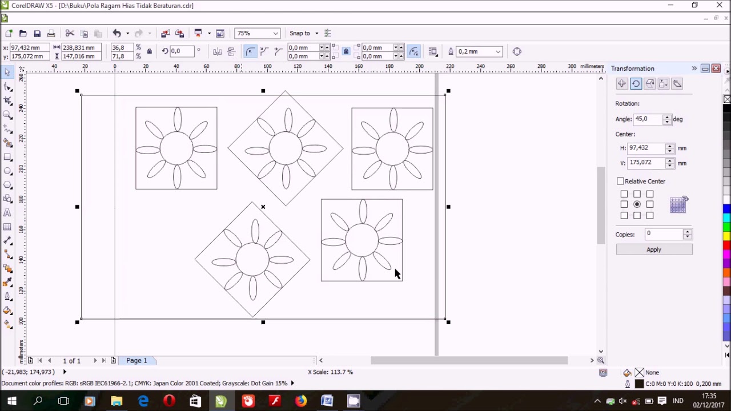Choose the Crop tool
Image resolution: width=731 pixels, height=411 pixels.
(x=7, y=100)
